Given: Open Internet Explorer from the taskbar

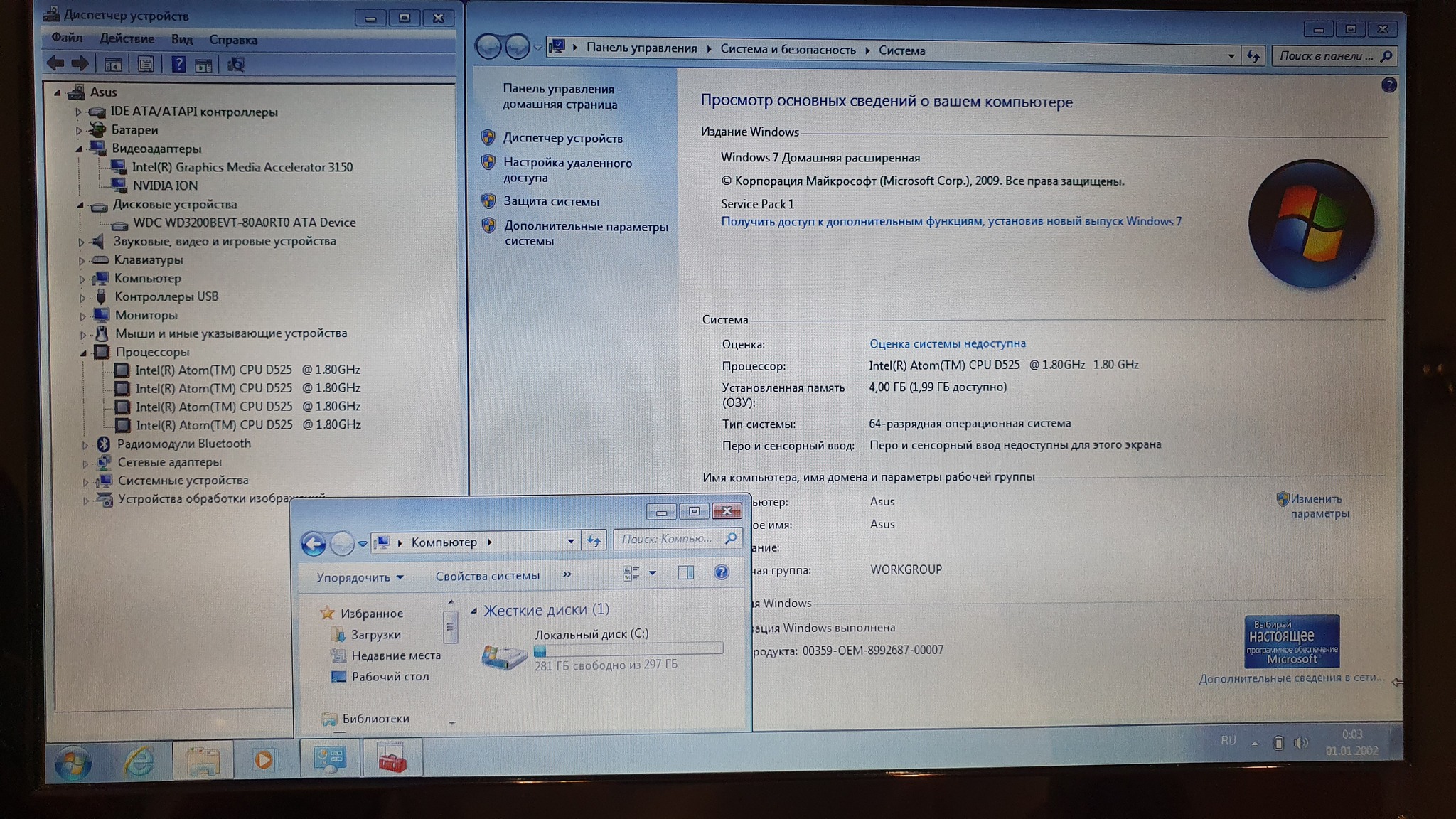Looking at the screenshot, I should pos(139,761).
